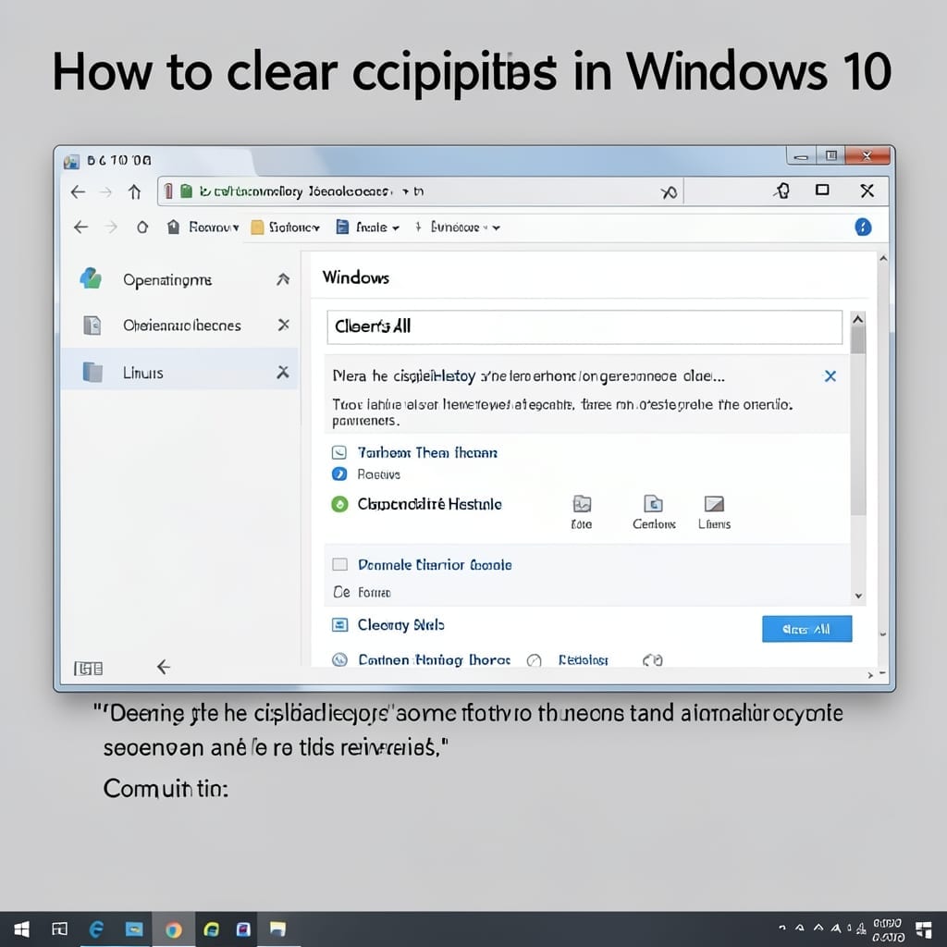The width and height of the screenshot is (947, 947).
Task: Open the Windows Start menu
Action: pos(21,929)
